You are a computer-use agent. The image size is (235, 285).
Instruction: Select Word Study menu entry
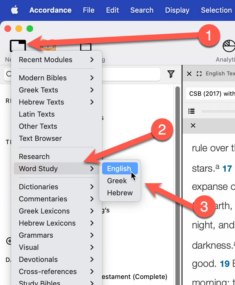pos(57,168)
